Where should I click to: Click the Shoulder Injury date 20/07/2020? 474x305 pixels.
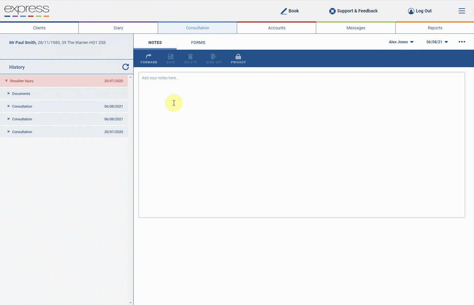point(113,81)
